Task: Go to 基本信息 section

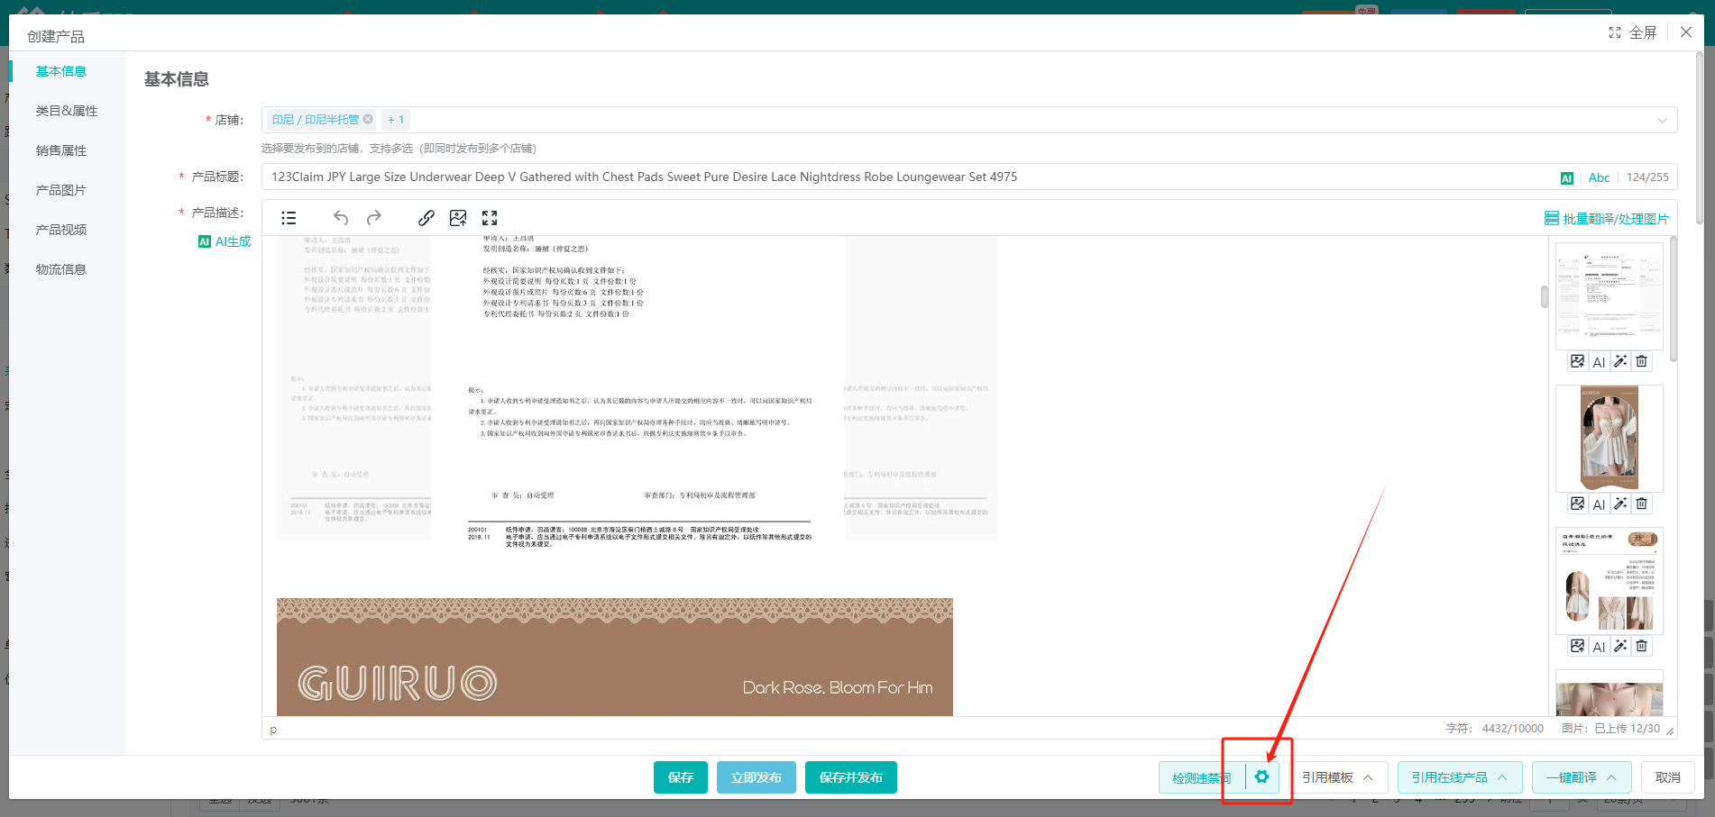Action: point(61,71)
